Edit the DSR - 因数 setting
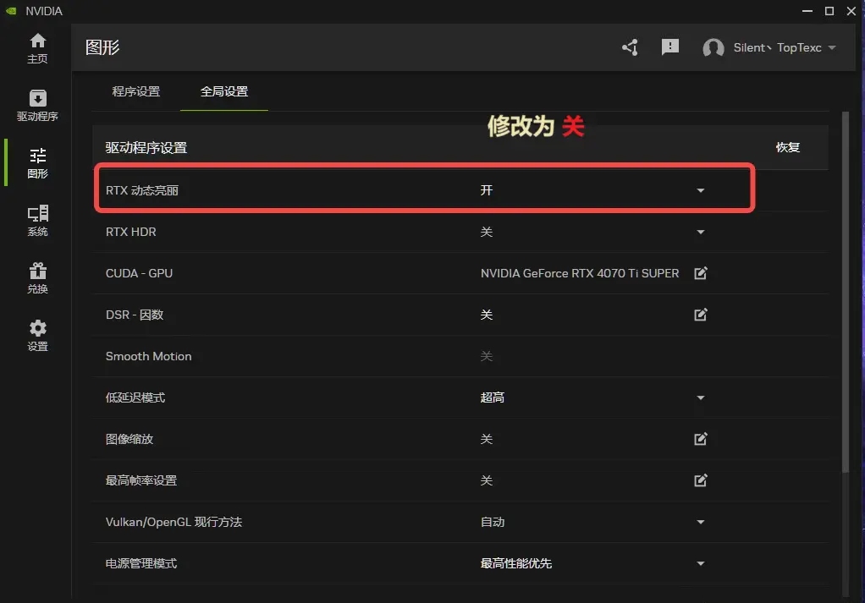Image resolution: width=865 pixels, height=603 pixels. tap(701, 315)
